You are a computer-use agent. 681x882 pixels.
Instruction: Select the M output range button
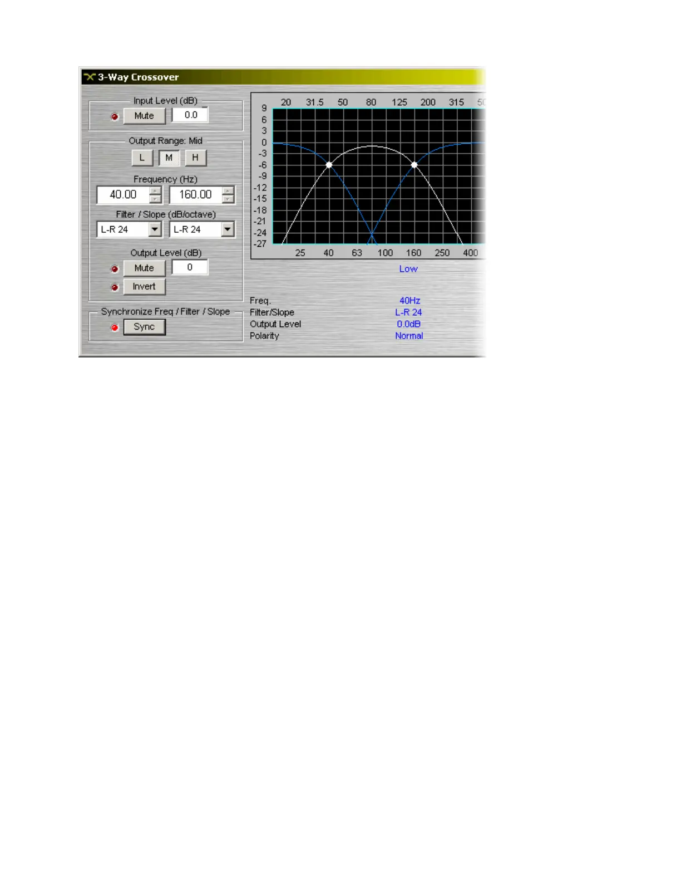pyautogui.click(x=169, y=158)
